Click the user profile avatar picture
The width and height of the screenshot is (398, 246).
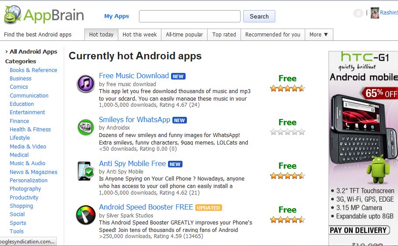point(375,13)
